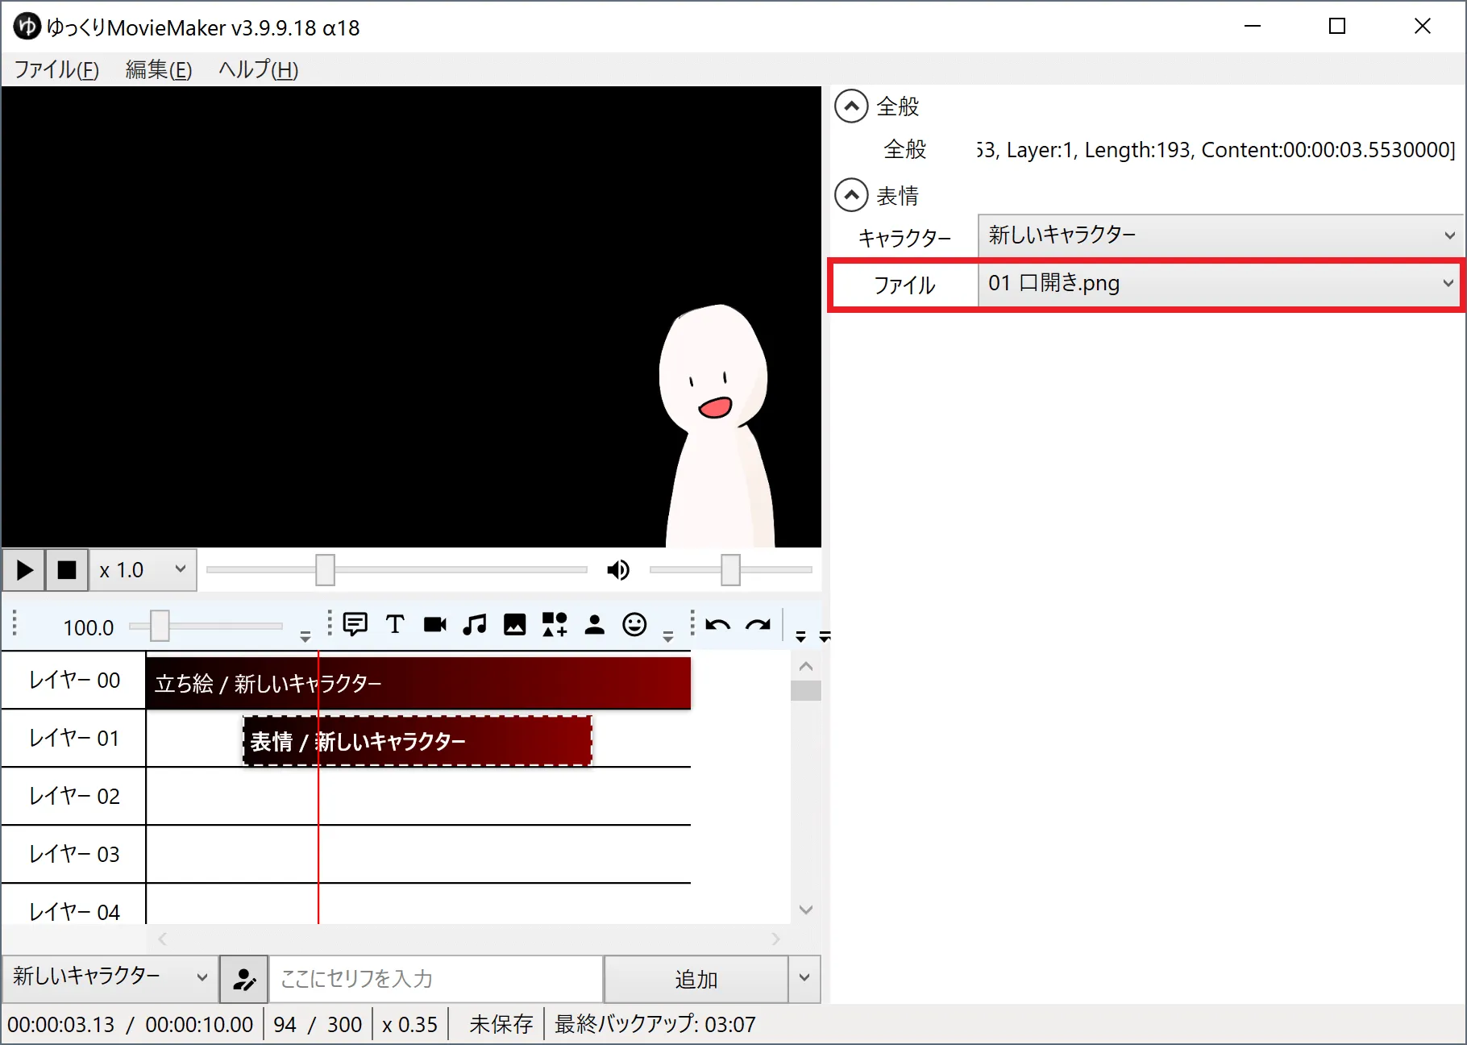The width and height of the screenshot is (1467, 1045).
Task: Click the preview seek slider thumb
Action: (325, 570)
